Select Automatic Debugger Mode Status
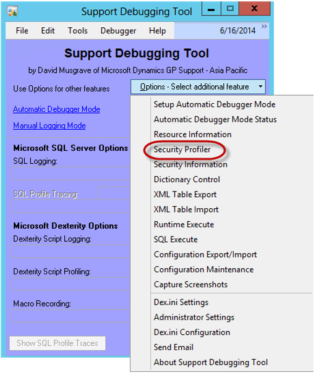The image size is (316, 375). [x=215, y=119]
